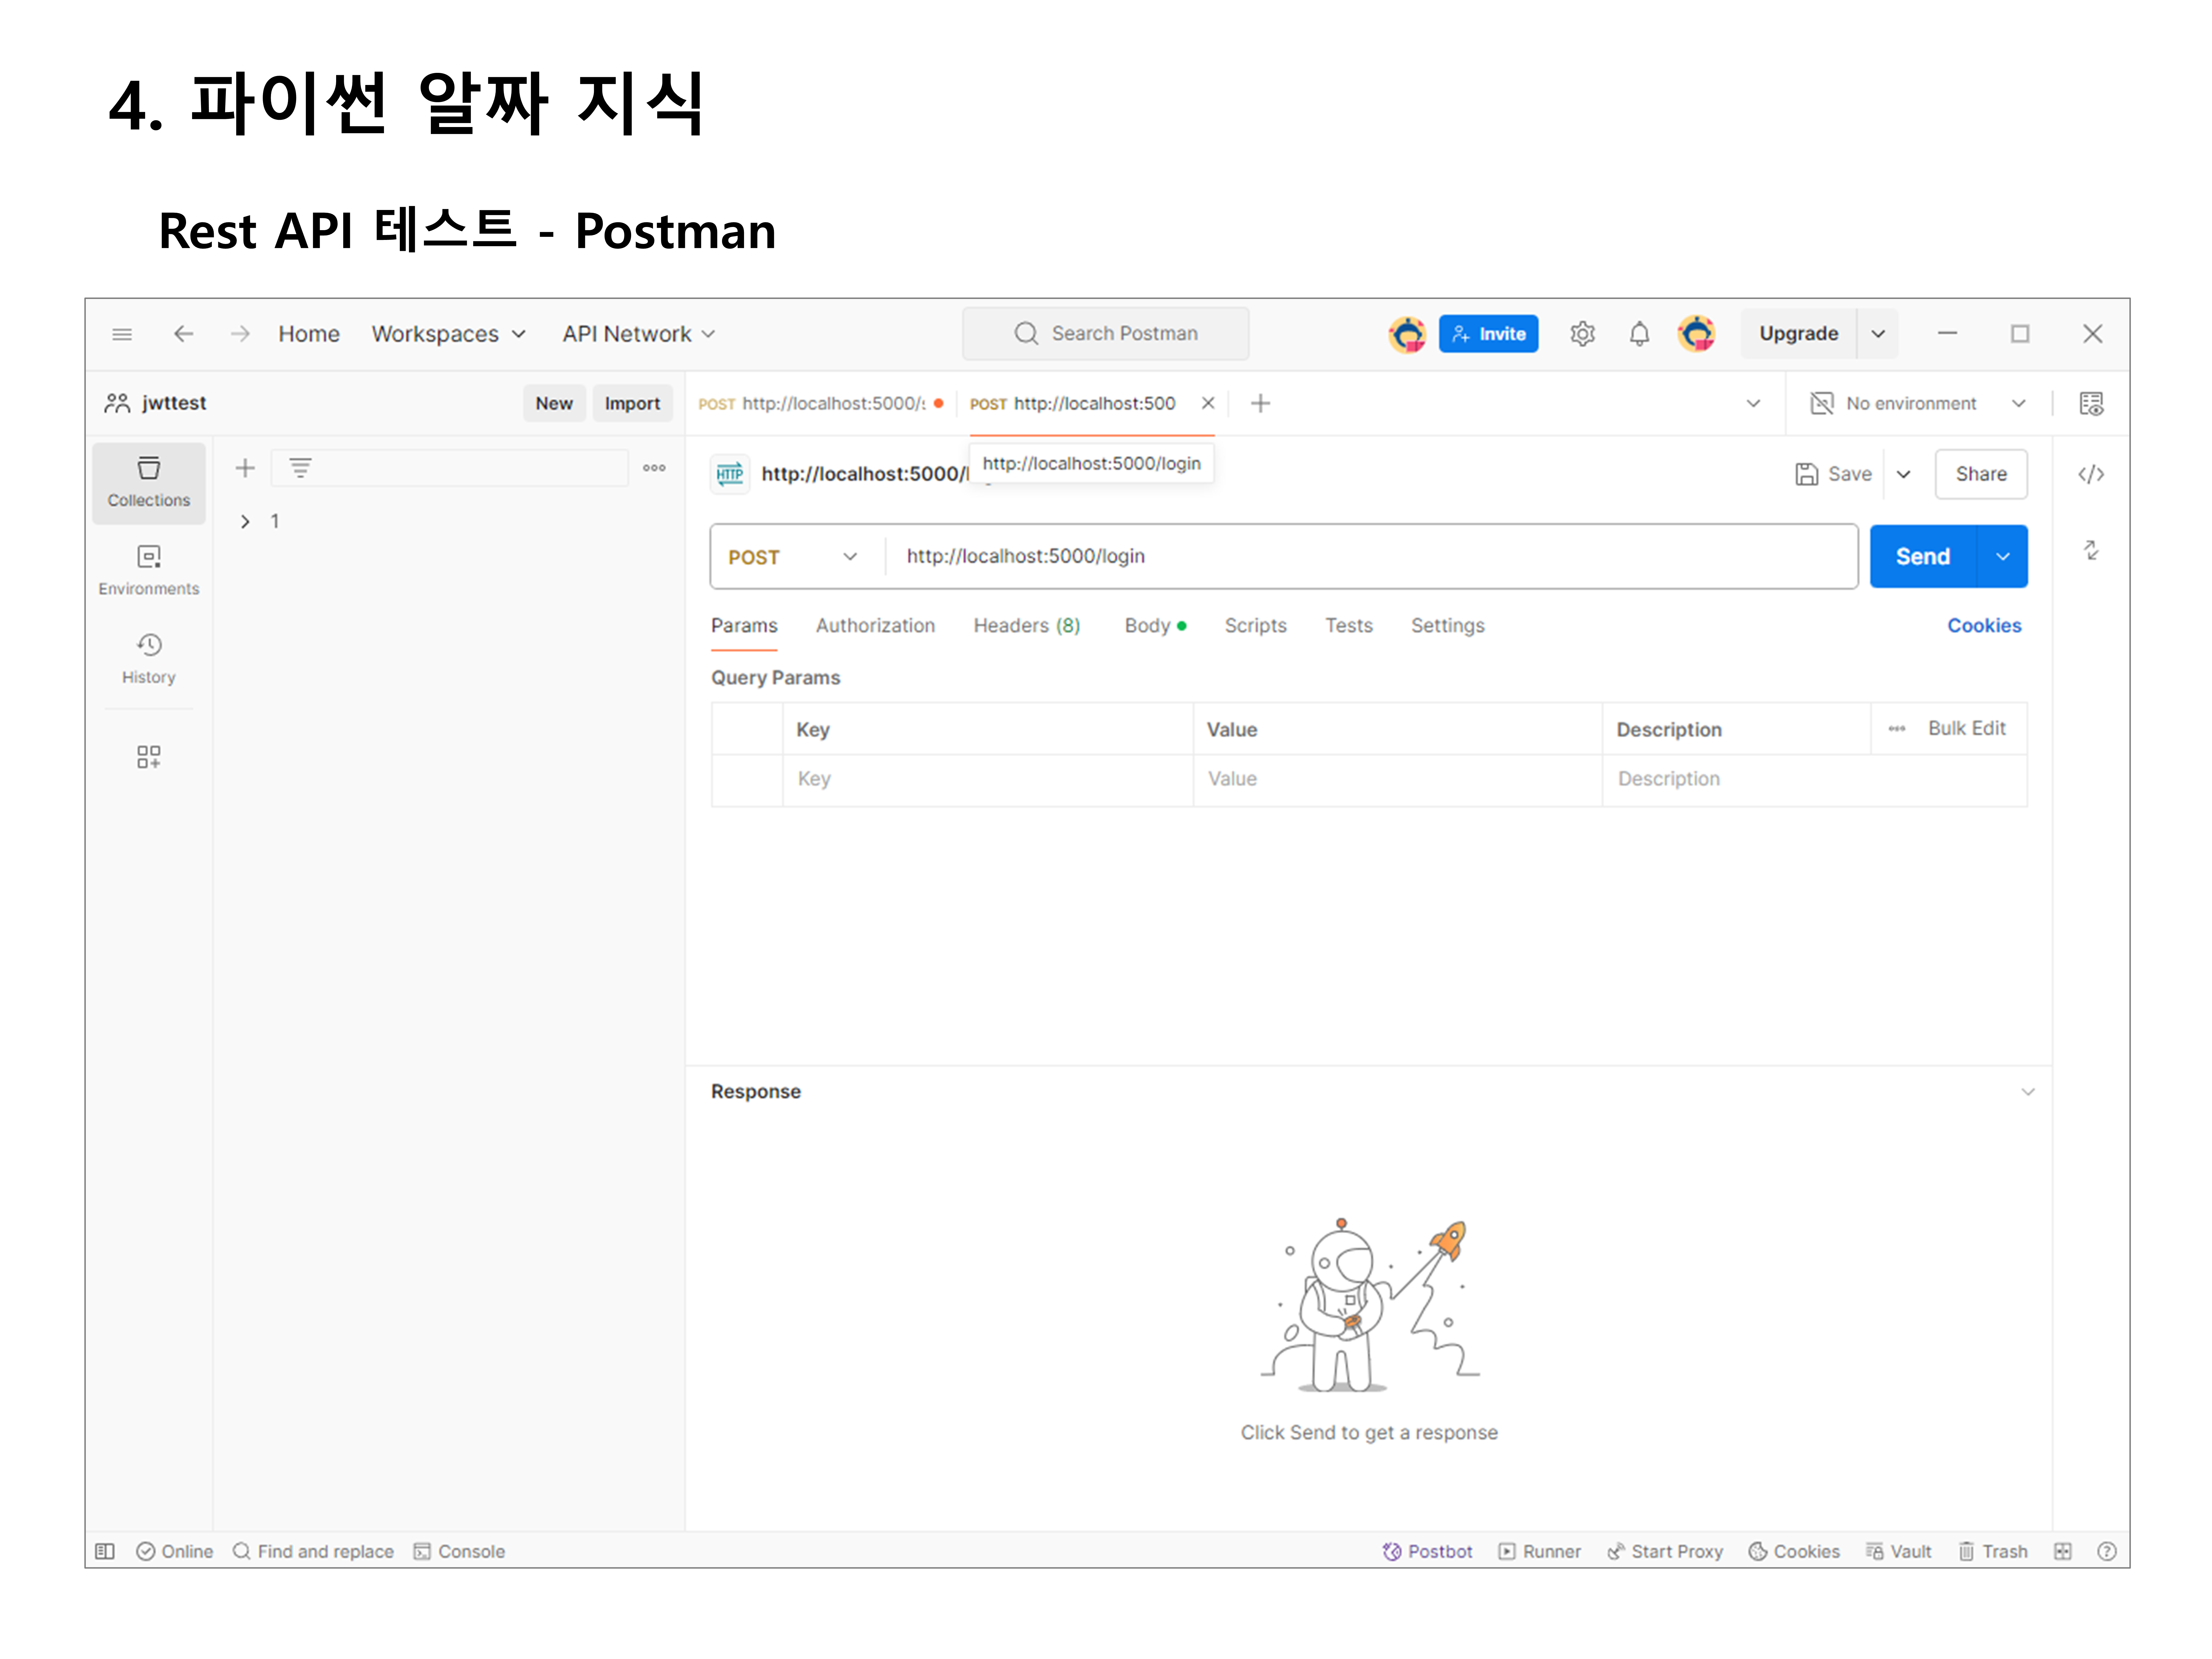The image size is (2212, 1659).
Task: Click the Send button
Action: click(1922, 557)
